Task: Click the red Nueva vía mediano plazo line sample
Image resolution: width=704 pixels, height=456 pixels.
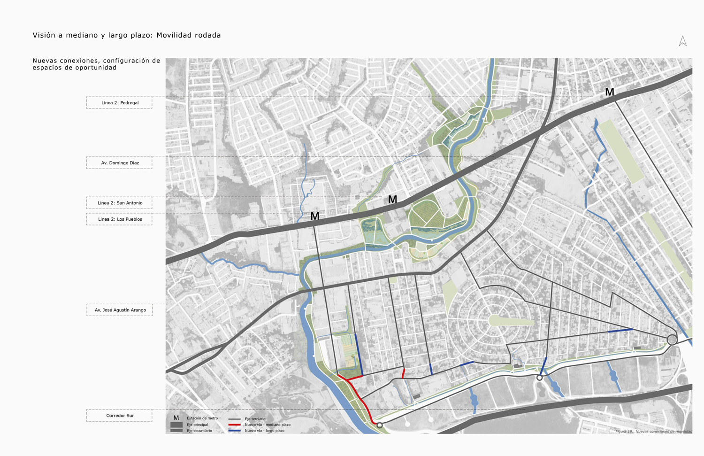Action: pos(234,425)
